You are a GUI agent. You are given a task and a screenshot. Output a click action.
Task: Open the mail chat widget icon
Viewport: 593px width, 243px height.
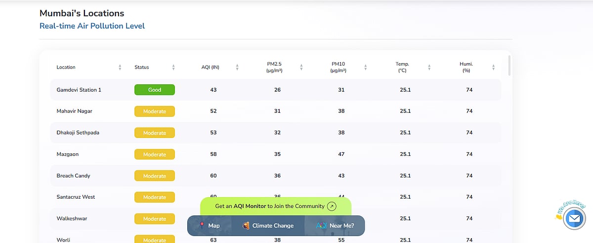coord(574,218)
